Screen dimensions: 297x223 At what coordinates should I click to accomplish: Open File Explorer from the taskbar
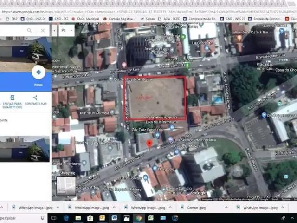coord(78,218)
